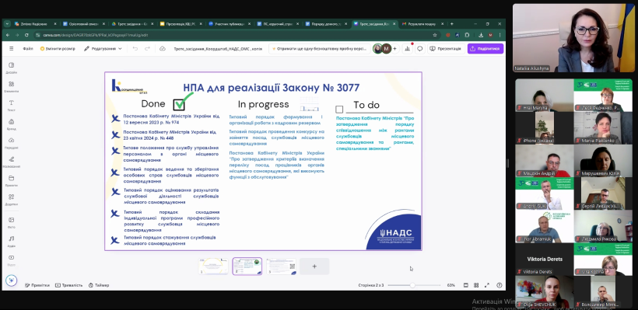Switch to grid view of pages

click(x=476, y=285)
